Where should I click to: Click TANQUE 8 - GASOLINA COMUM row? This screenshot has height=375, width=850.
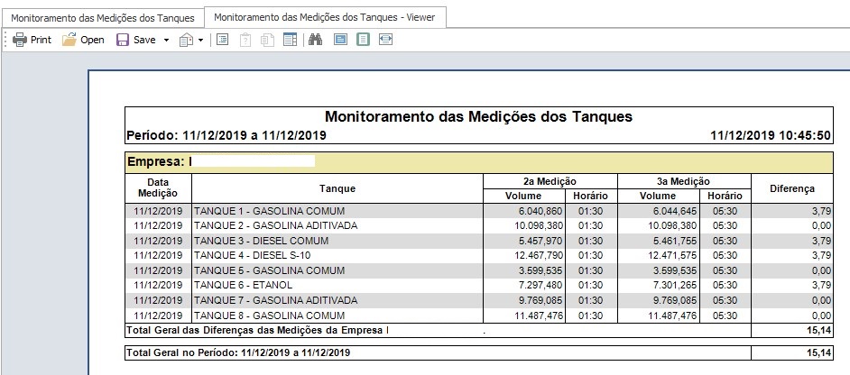click(479, 316)
